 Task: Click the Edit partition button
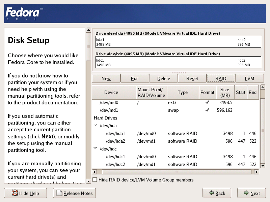tap(135, 78)
